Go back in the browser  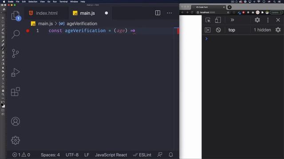pos(182,12)
